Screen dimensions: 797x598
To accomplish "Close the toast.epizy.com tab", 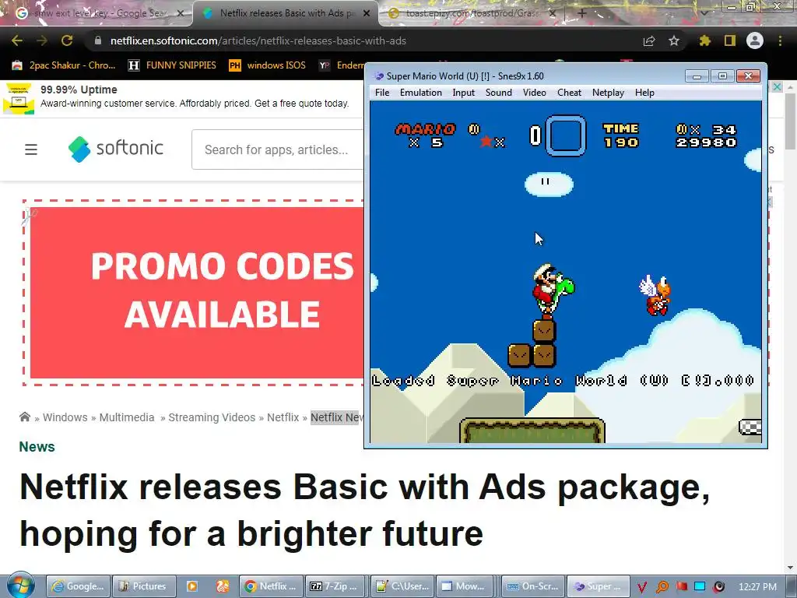I will (553, 13).
